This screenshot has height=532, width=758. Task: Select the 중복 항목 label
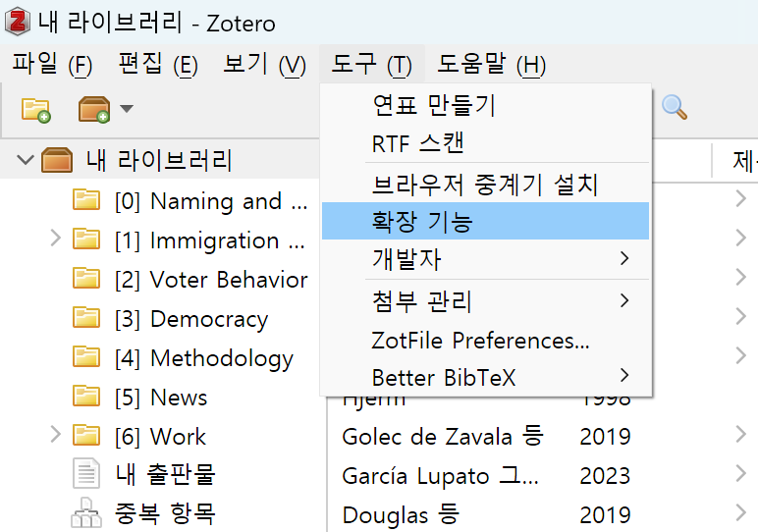pyautogui.click(x=165, y=513)
